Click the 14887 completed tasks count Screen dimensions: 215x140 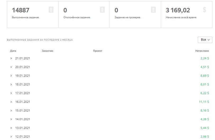point(21,10)
